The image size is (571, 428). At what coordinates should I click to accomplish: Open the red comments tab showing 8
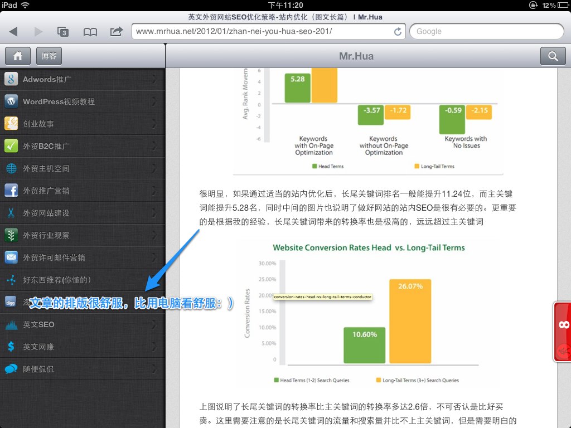point(562,332)
